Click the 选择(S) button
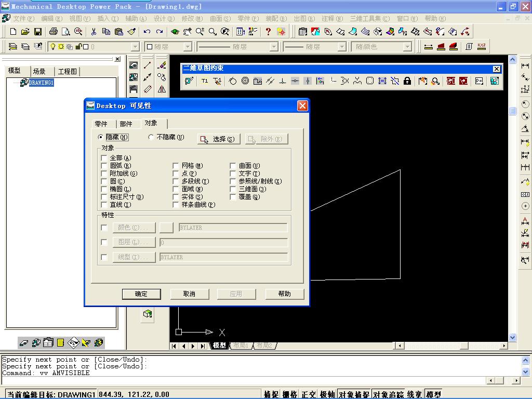 point(219,139)
